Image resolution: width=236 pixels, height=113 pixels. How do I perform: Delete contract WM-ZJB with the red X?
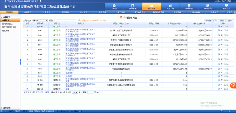222,85
